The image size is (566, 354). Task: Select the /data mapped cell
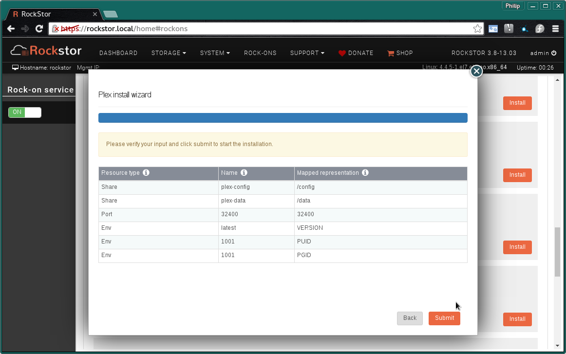[x=381, y=201]
